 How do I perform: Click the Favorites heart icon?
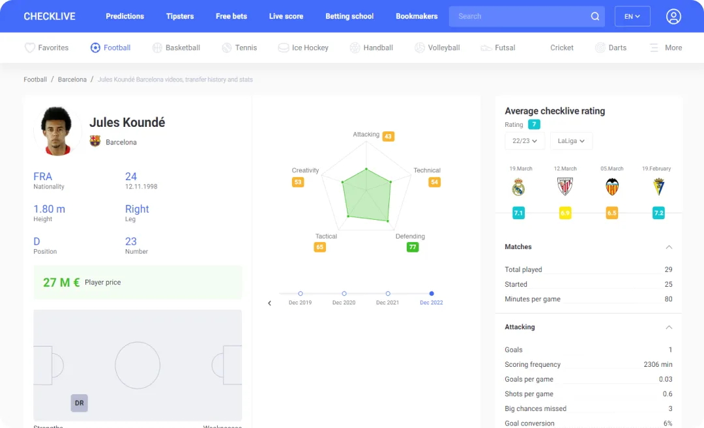pyautogui.click(x=29, y=47)
